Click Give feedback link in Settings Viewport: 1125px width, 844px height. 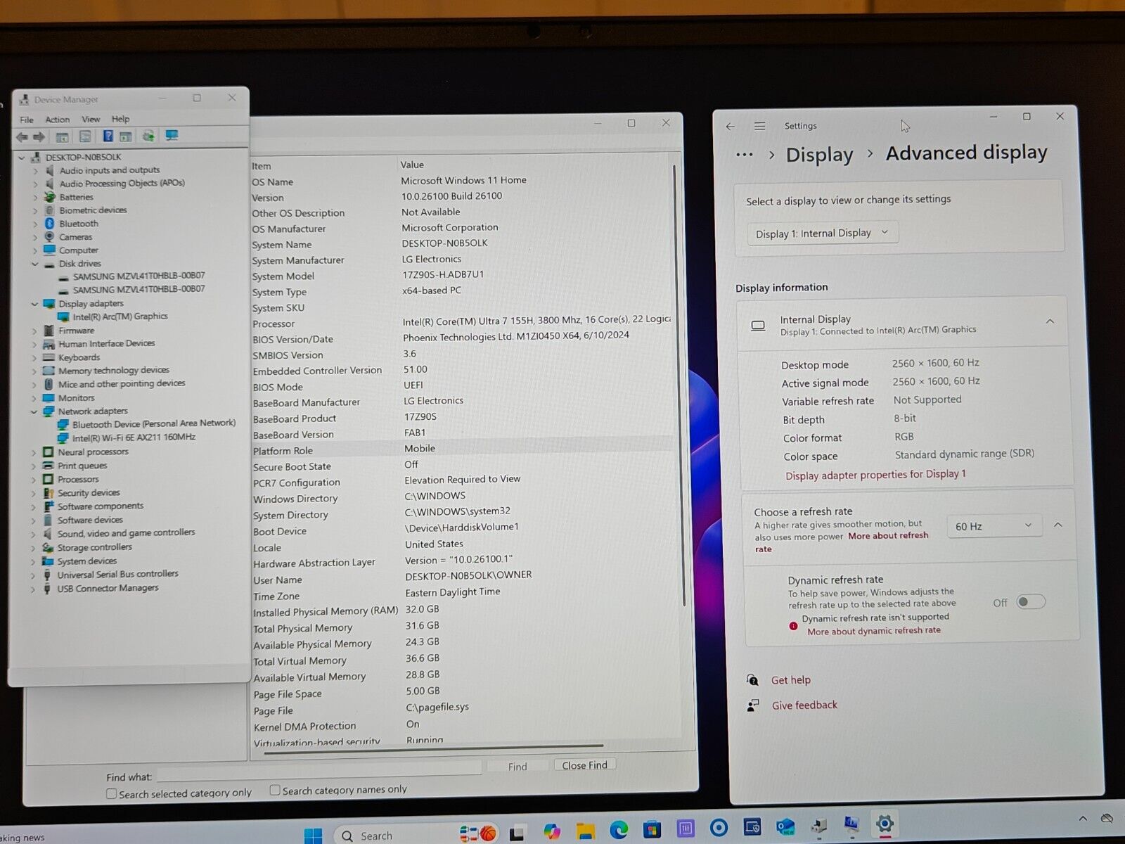coord(804,705)
